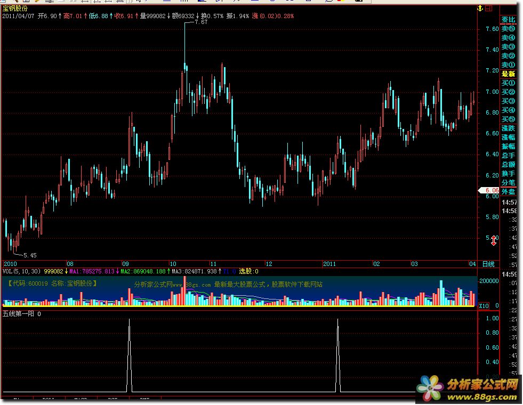Viewport: 523px width, 405px height.
Task: Click the 7.60 price axis label
Action: pyautogui.click(x=492, y=29)
